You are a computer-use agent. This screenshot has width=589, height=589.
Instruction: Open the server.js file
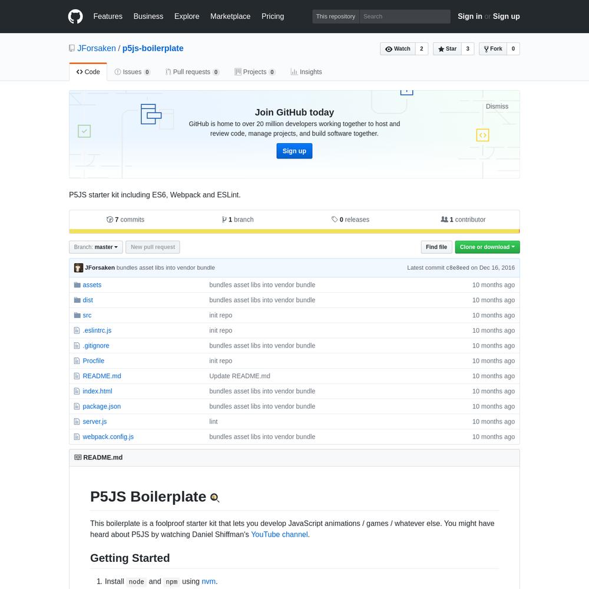(95, 422)
